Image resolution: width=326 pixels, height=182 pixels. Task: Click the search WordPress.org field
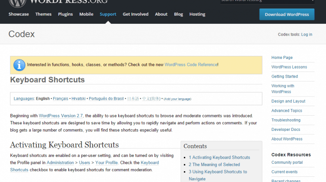point(267,2)
